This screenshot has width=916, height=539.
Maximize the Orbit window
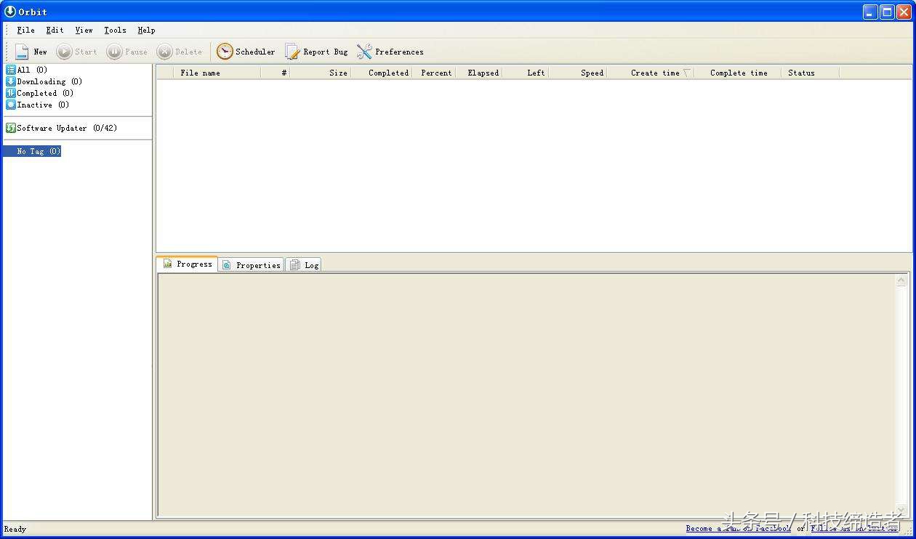(x=888, y=12)
